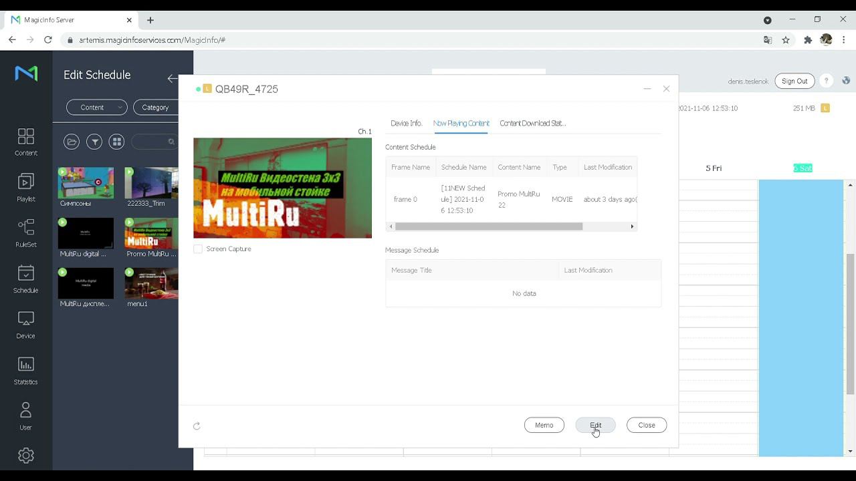This screenshot has width=856, height=481.
Task: Select the menu1 content thumbnail
Action: (151, 283)
